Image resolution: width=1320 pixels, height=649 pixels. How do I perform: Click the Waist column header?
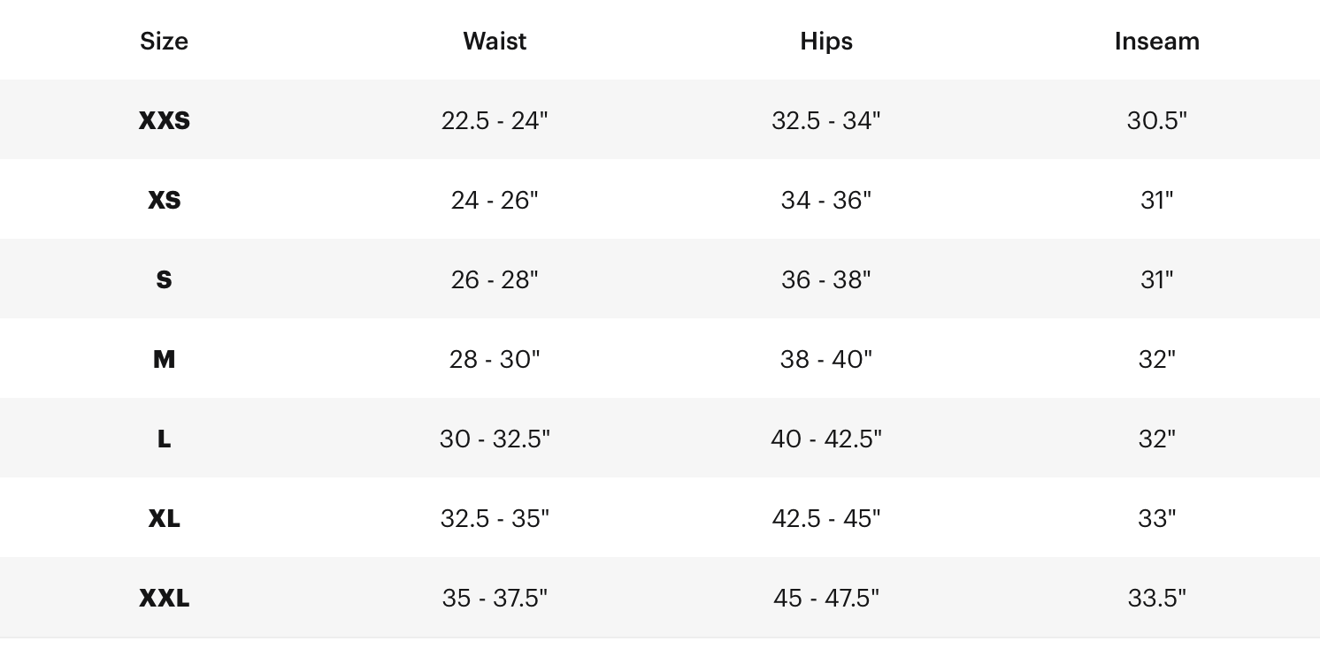click(495, 41)
